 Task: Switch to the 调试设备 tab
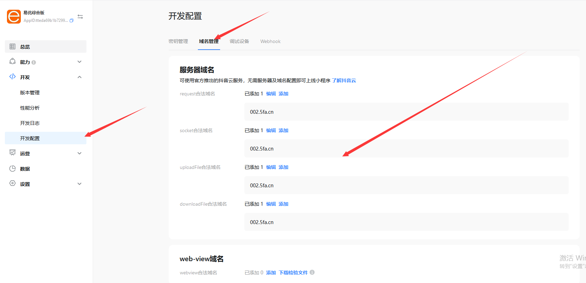[240, 41]
